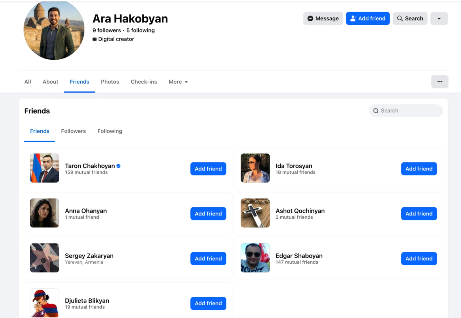The image size is (461, 318).
Task: Expand the More tab dropdown
Action: (178, 82)
